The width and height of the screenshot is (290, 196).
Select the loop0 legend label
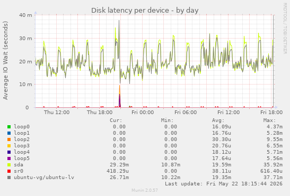pyautogui.click(x=22, y=127)
